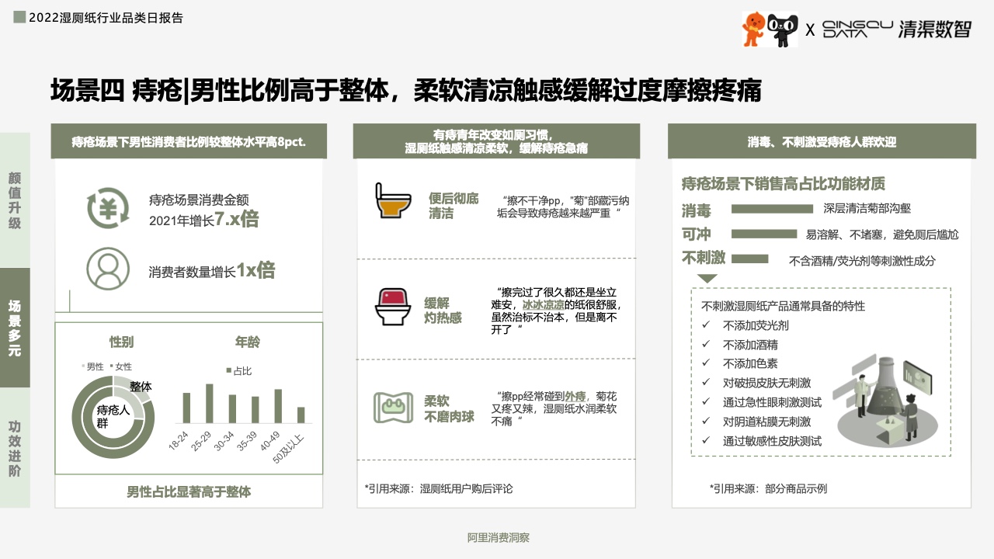Image resolution: width=994 pixels, height=559 pixels.
Task: Click the consumer person profile icon
Action: click(x=108, y=268)
